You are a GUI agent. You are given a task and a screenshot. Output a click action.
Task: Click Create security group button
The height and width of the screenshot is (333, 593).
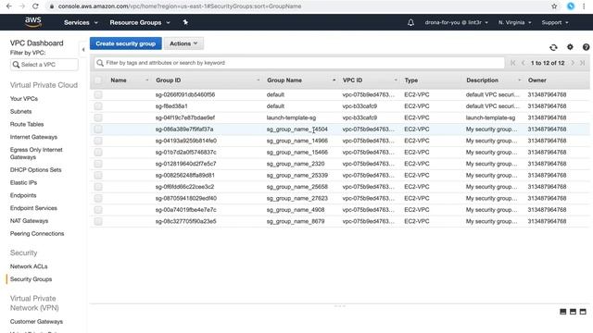[126, 43]
